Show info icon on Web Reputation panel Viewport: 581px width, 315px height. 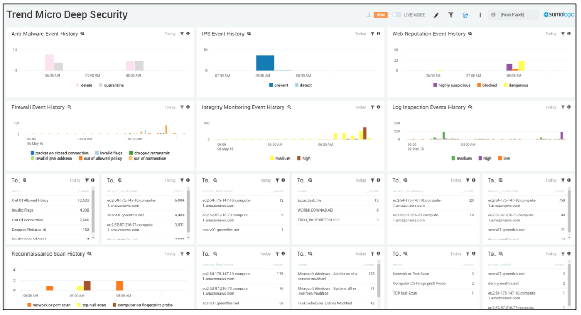coord(569,34)
